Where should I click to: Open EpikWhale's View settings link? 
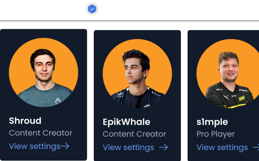pyautogui.click(x=136, y=147)
